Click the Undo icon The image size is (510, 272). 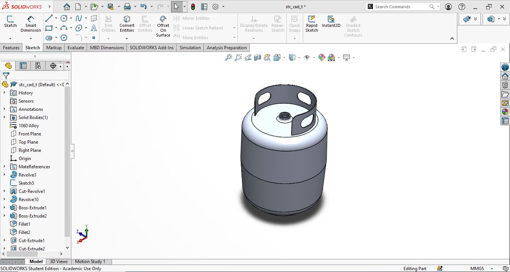(143, 7)
